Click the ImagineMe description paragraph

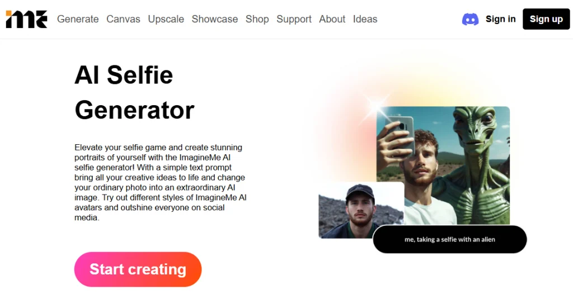(161, 182)
